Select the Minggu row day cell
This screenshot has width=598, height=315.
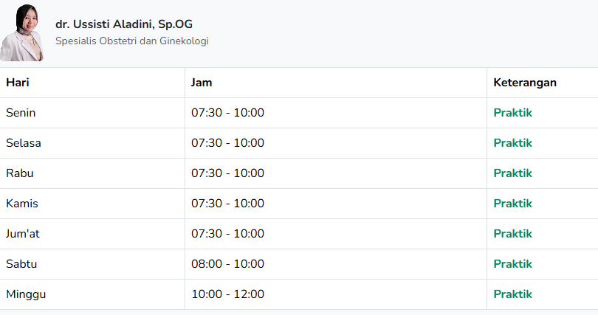click(26, 294)
